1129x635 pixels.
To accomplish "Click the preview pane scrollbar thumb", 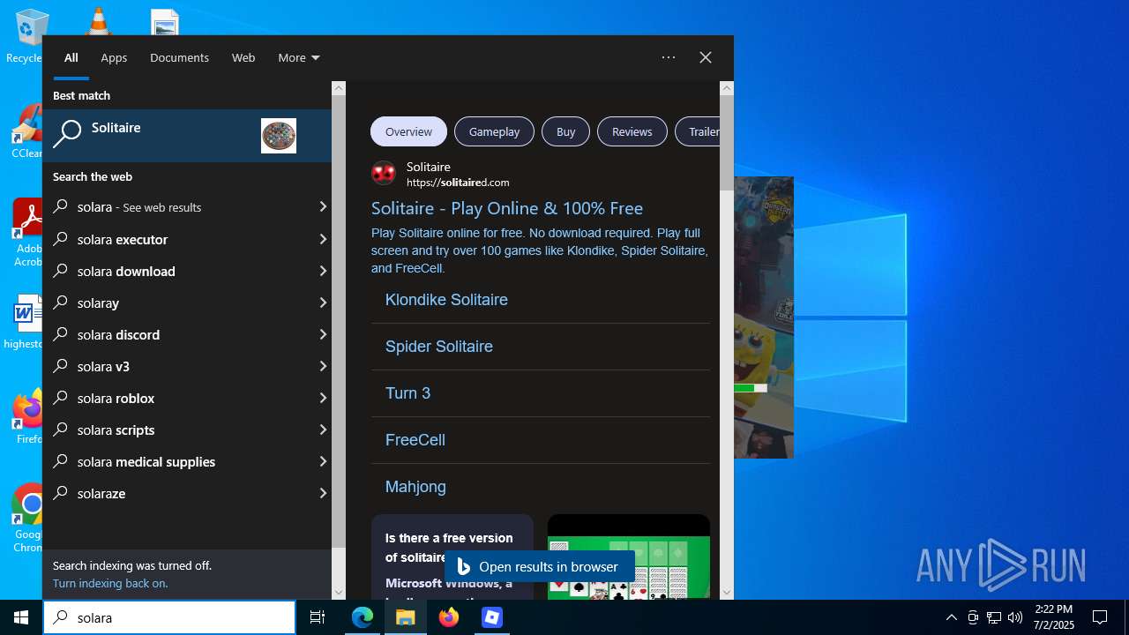I will click(727, 143).
